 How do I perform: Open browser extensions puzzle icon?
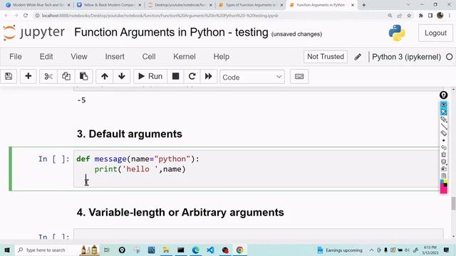(x=421, y=16)
